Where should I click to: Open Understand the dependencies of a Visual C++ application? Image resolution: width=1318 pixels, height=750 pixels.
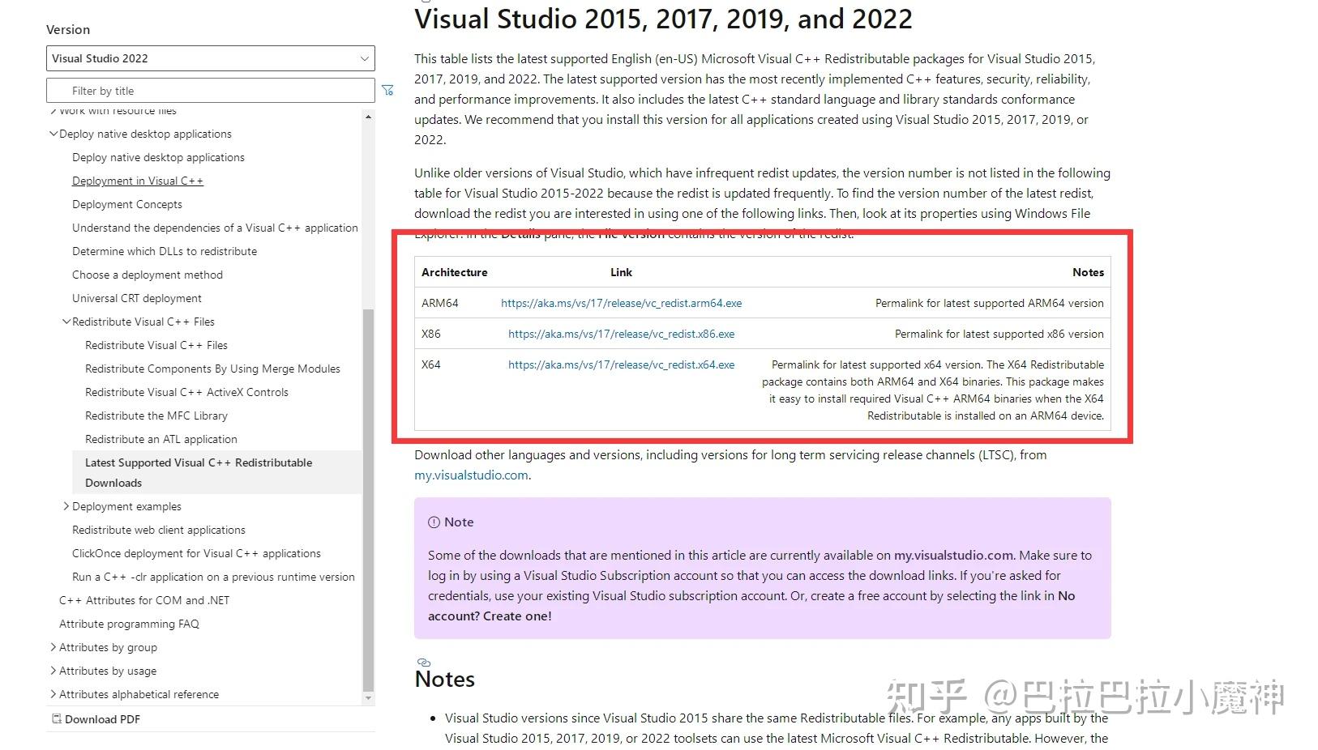coord(215,228)
